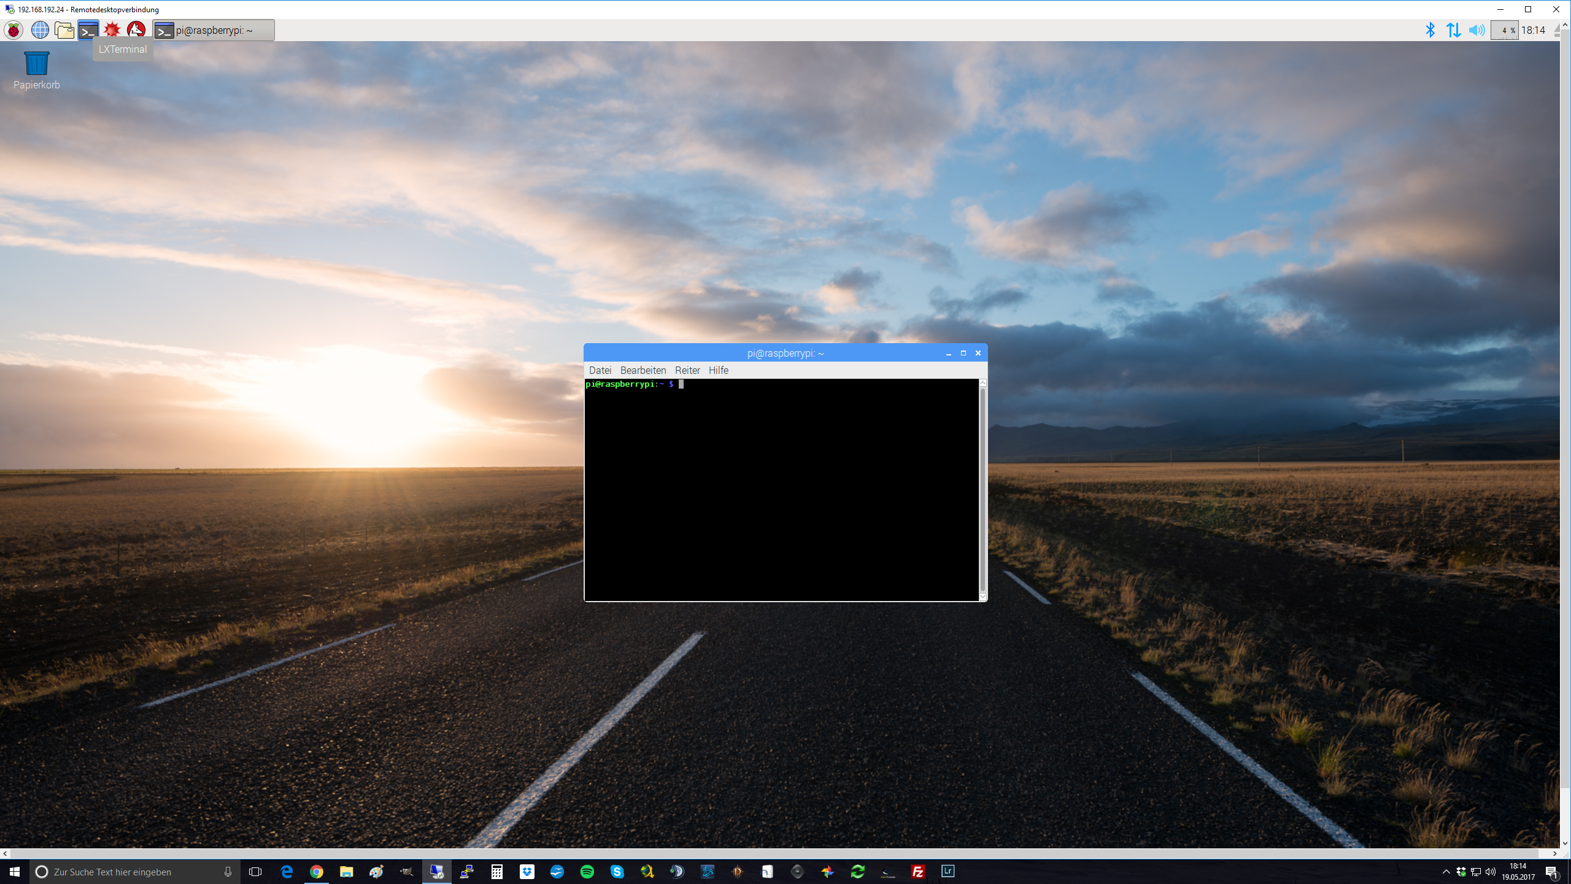The width and height of the screenshot is (1571, 884).
Task: Click the terminal scrollbar down arrow
Action: point(982,597)
